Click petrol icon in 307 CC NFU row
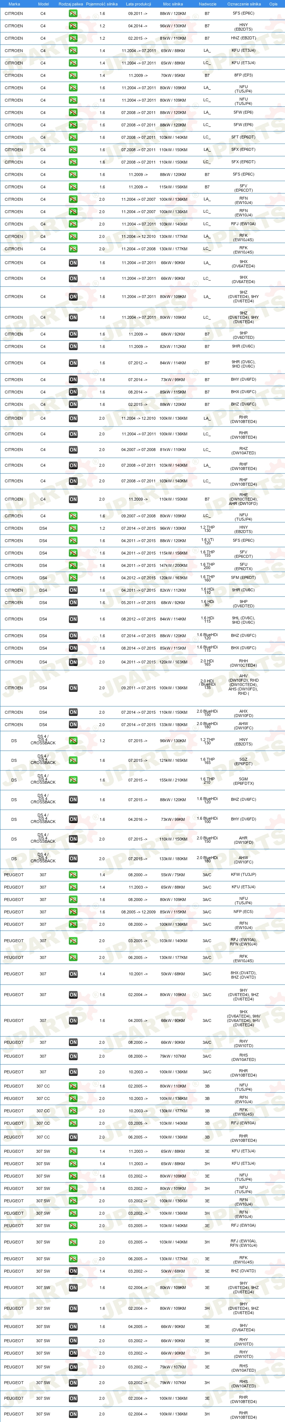Image resolution: width=285 pixels, height=1422 pixels. [73, 1086]
